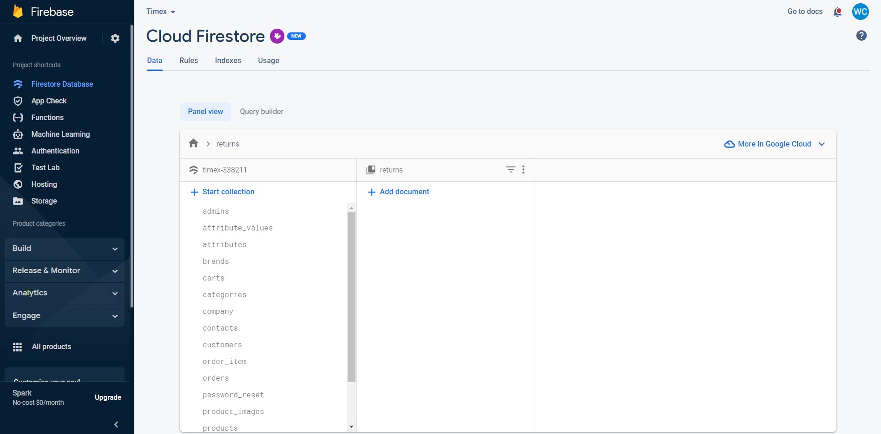Image resolution: width=881 pixels, height=434 pixels.
Task: Expand the Analytics category
Action: pos(65,293)
